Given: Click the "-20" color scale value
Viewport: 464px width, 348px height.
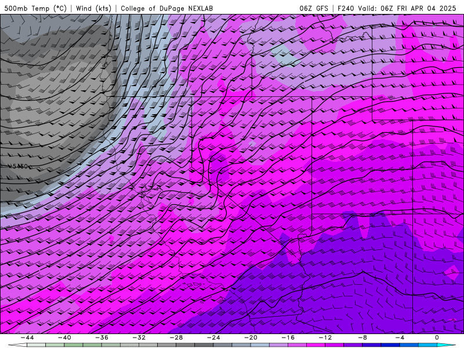Looking at the screenshot, I should pos(251,338).
